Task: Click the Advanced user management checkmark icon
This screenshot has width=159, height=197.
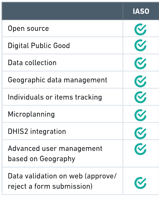Action: [x=140, y=149]
